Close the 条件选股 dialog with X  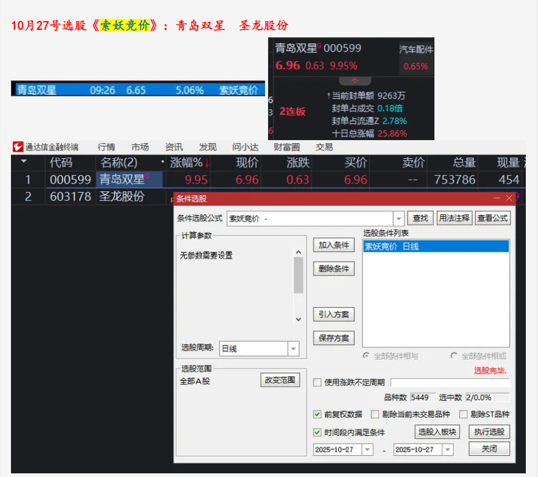click(x=509, y=199)
